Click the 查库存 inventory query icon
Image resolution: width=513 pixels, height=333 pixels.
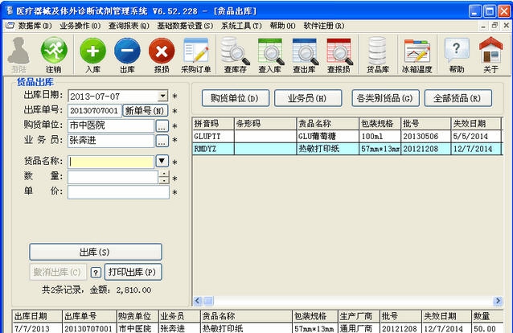click(236, 55)
